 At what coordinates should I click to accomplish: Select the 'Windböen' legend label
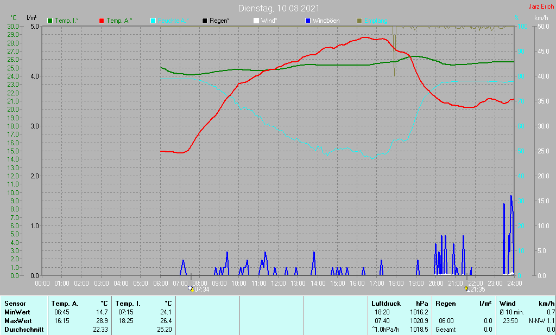(326, 21)
